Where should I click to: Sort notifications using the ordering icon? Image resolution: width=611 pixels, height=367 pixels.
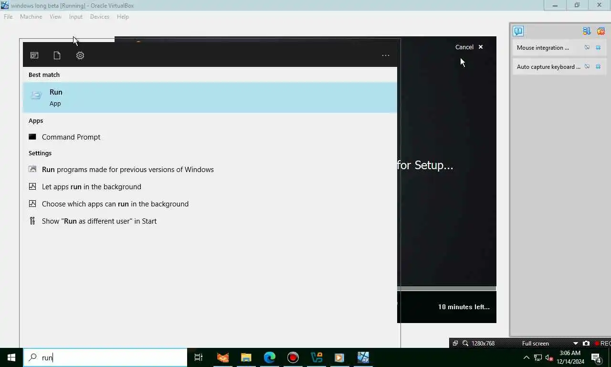[x=587, y=31]
